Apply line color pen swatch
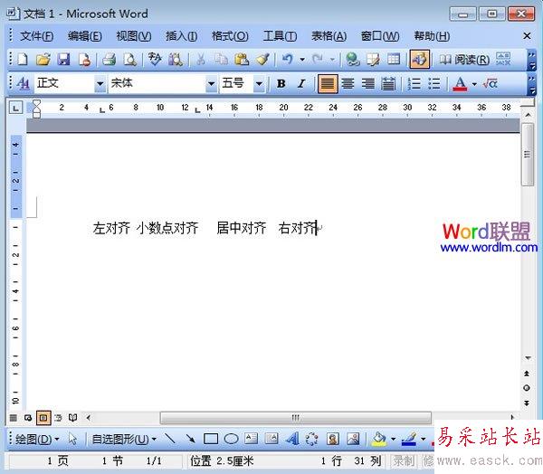Image resolution: width=543 pixels, height=474 pixels. [x=409, y=439]
